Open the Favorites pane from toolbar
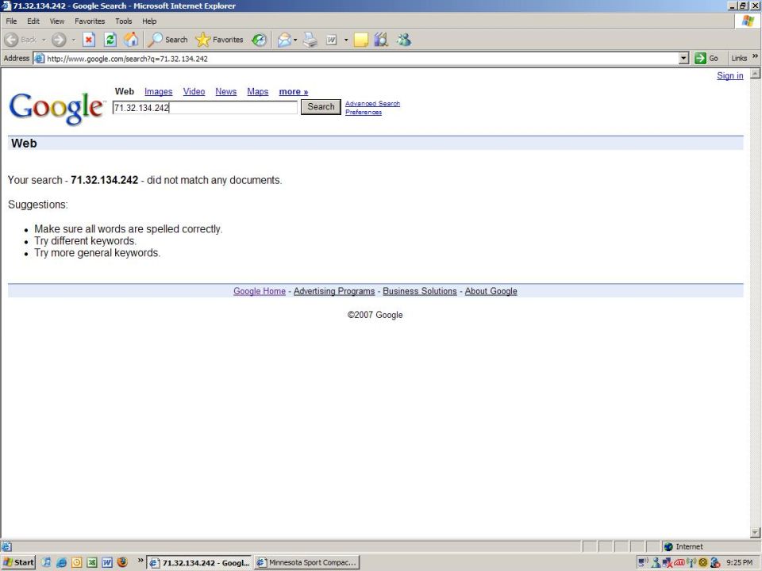 [x=219, y=40]
